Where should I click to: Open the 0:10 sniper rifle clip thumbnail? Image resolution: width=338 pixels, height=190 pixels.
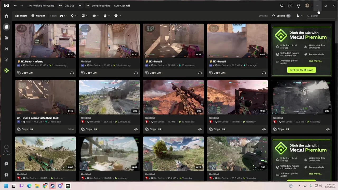point(173,97)
